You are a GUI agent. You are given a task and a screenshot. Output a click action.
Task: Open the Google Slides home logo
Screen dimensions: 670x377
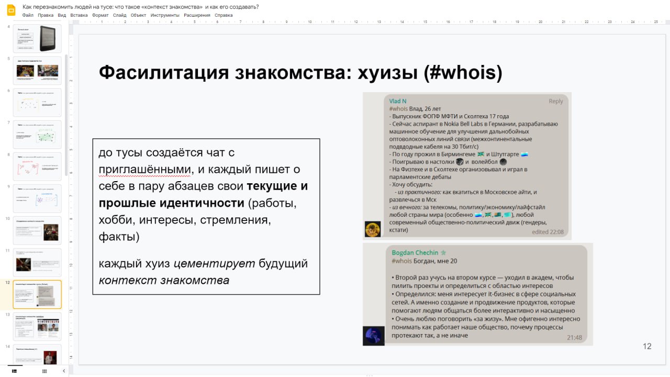(x=10, y=10)
